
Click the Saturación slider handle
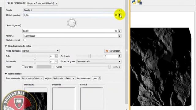pos(35,61)
